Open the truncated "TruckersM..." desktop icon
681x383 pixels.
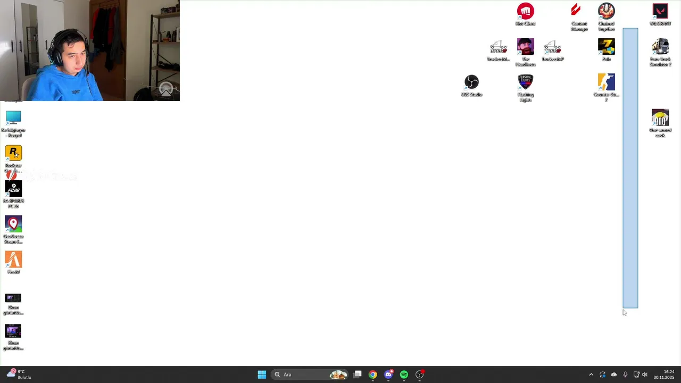pos(499,50)
